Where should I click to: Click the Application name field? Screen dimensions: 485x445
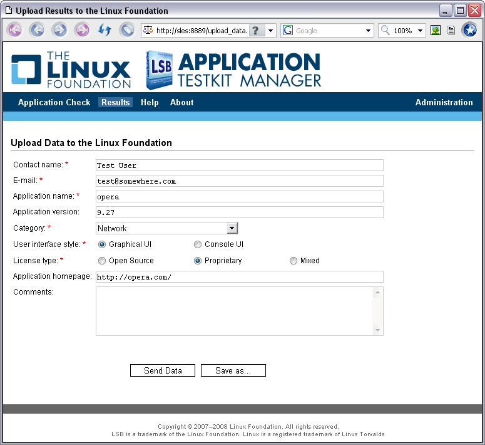240,197
